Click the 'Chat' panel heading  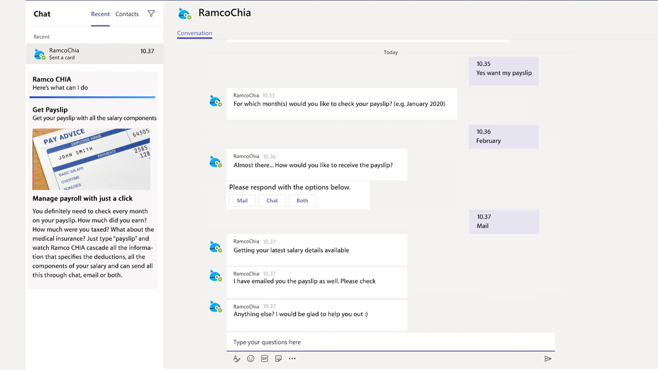pyautogui.click(x=42, y=14)
